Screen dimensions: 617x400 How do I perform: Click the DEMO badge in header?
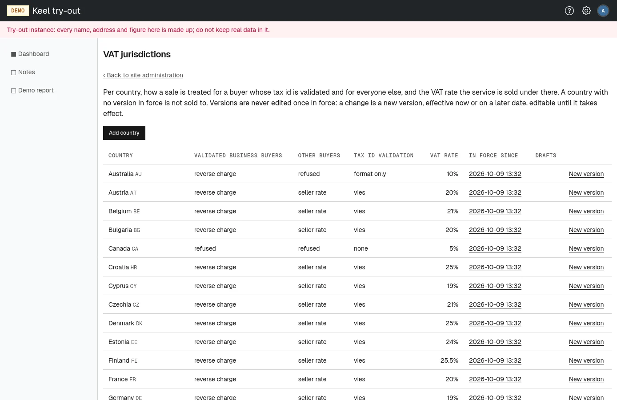tap(18, 11)
